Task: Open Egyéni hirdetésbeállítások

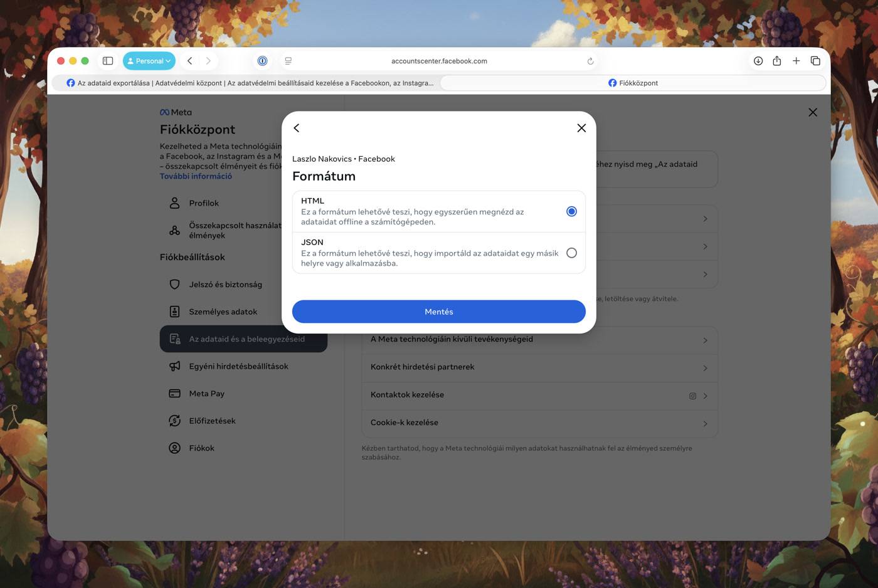Action: 243,366
